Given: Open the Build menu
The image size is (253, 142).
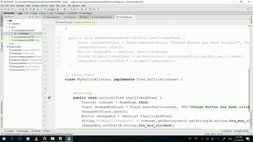Looking at the screenshot, I should coord(52,6).
